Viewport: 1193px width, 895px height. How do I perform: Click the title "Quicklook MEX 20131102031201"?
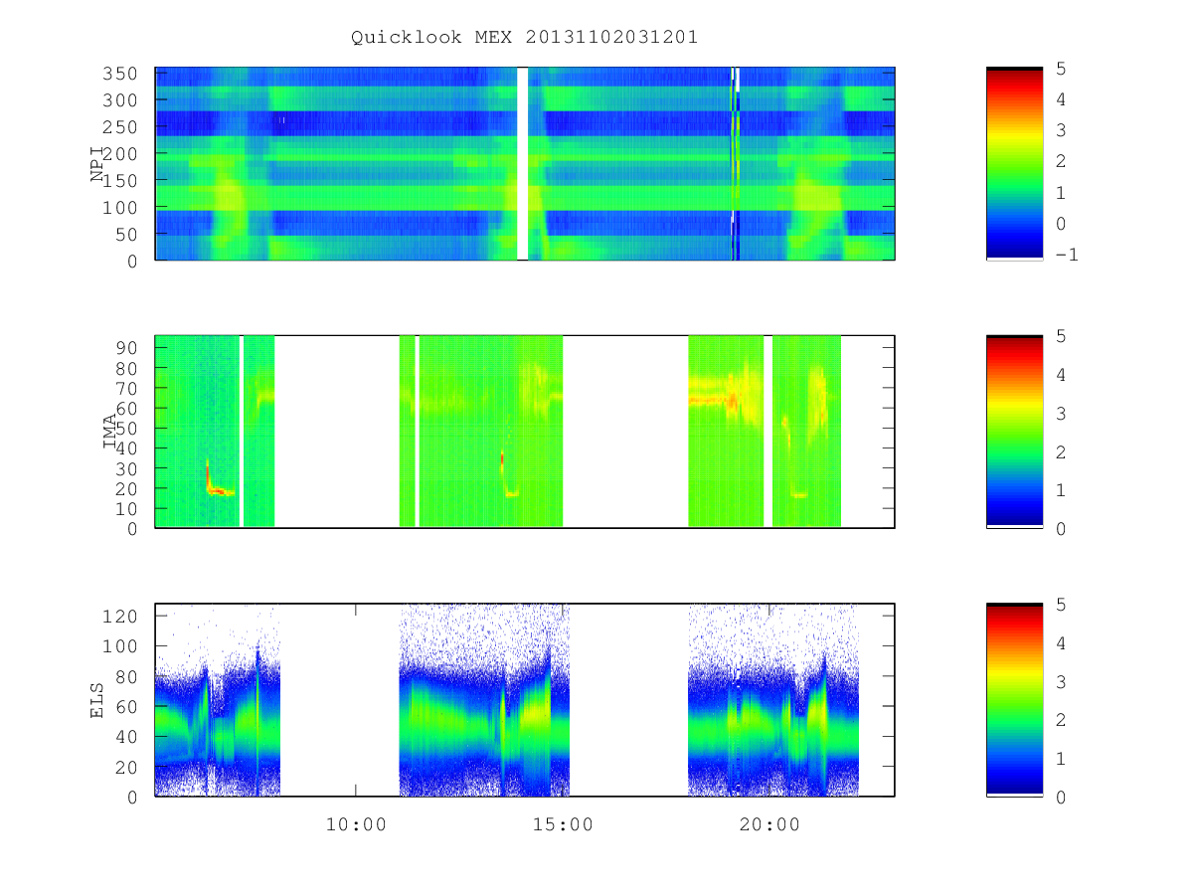(x=524, y=37)
